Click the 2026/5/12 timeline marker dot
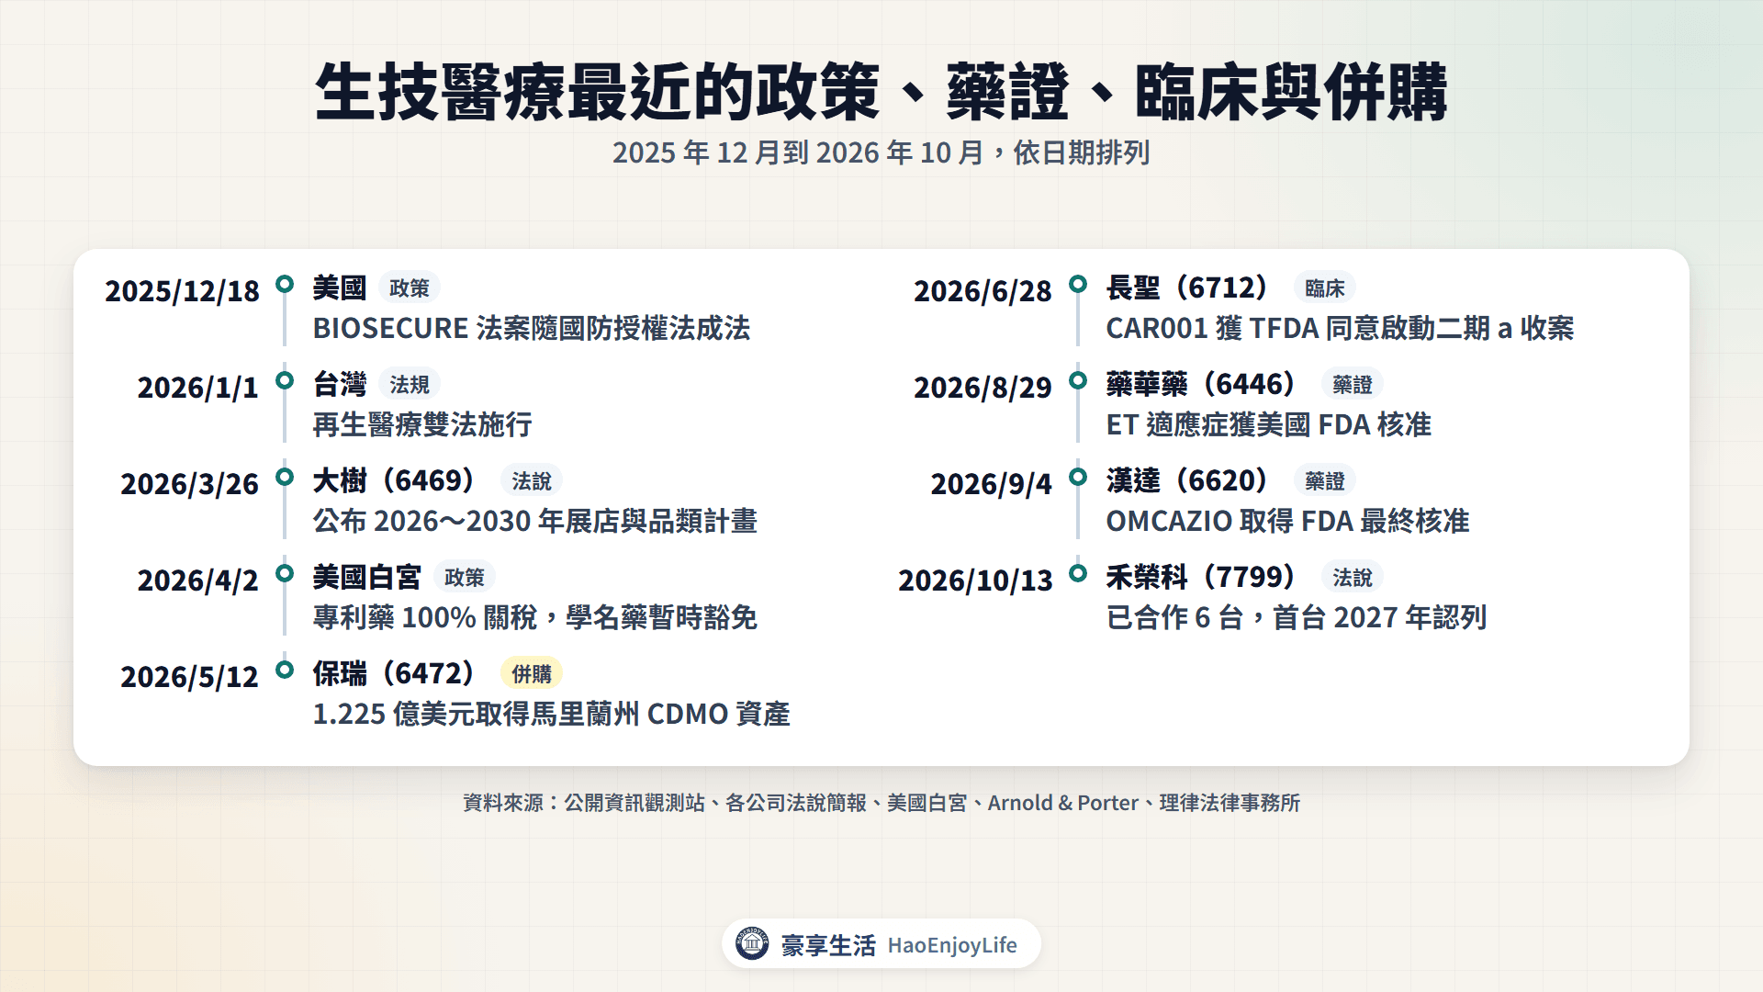The height and width of the screenshot is (992, 1763). point(285,670)
